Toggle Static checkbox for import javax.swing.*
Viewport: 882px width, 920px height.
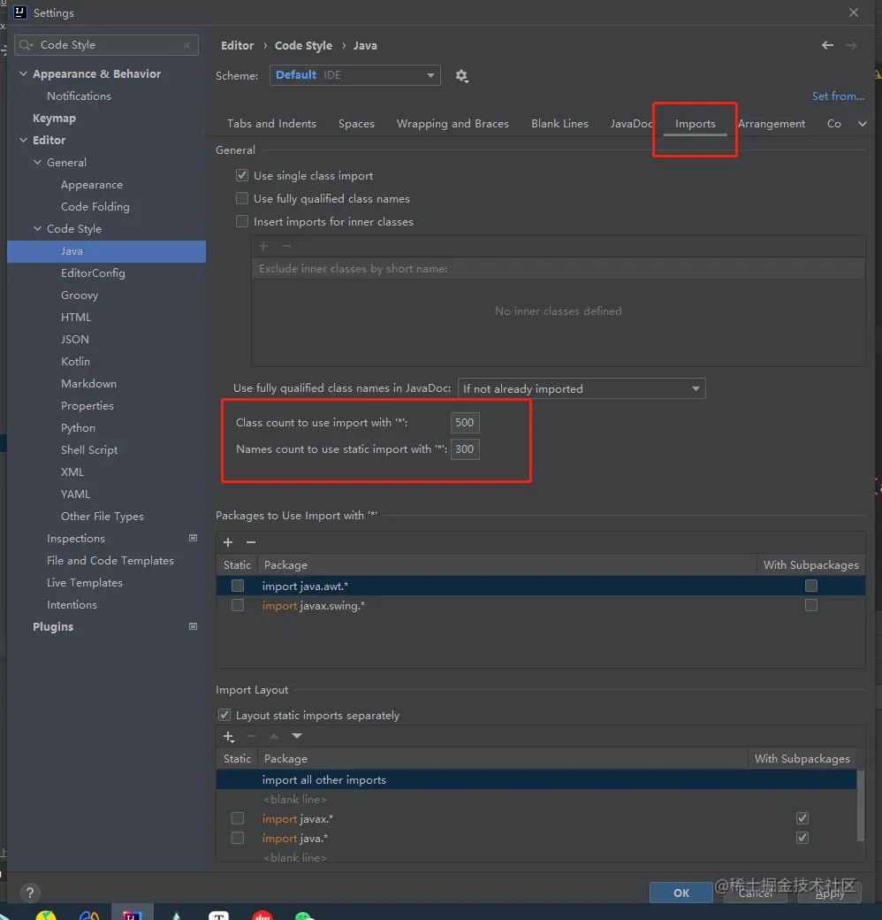(x=238, y=605)
